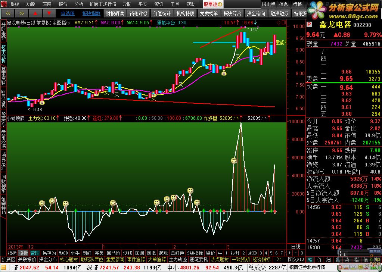The image size is (382, 272).
Task: Select the 基本资料 side tab
Action: tap(3, 76)
